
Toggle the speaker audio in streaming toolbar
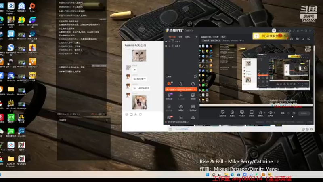point(270,113)
